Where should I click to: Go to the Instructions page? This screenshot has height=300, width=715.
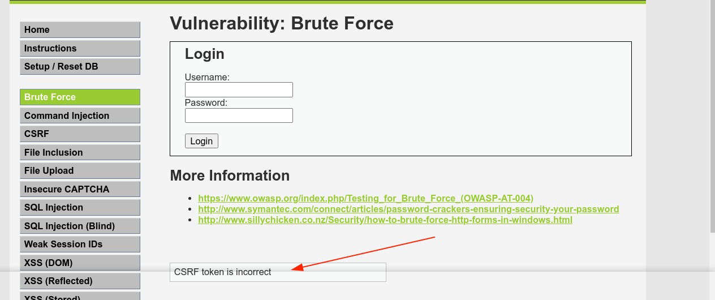tap(79, 49)
